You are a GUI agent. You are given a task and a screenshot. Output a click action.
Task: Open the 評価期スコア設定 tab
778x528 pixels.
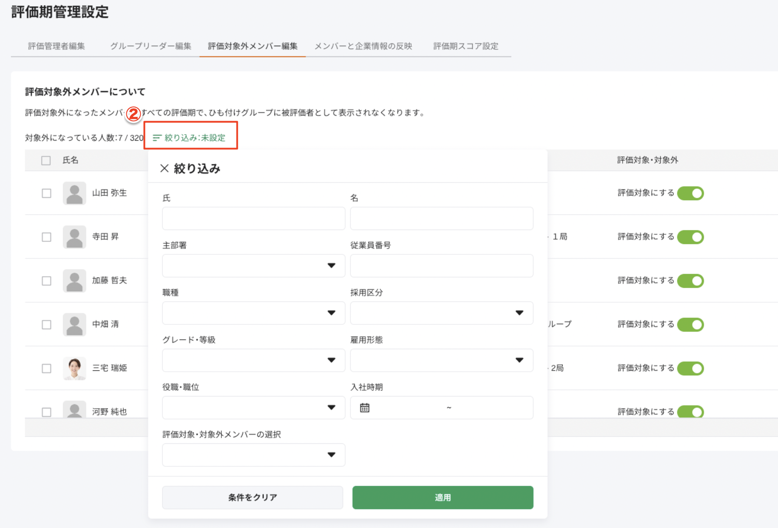tap(466, 46)
